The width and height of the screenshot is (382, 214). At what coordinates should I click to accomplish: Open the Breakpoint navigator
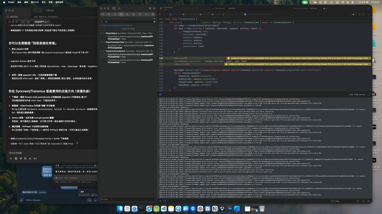(x=146, y=14)
